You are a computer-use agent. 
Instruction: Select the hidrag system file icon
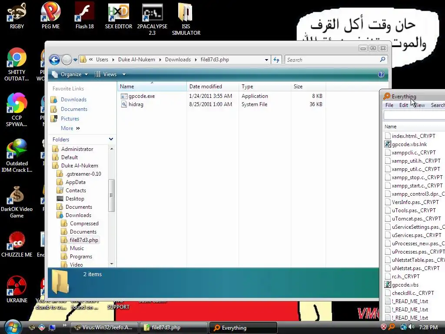click(124, 104)
